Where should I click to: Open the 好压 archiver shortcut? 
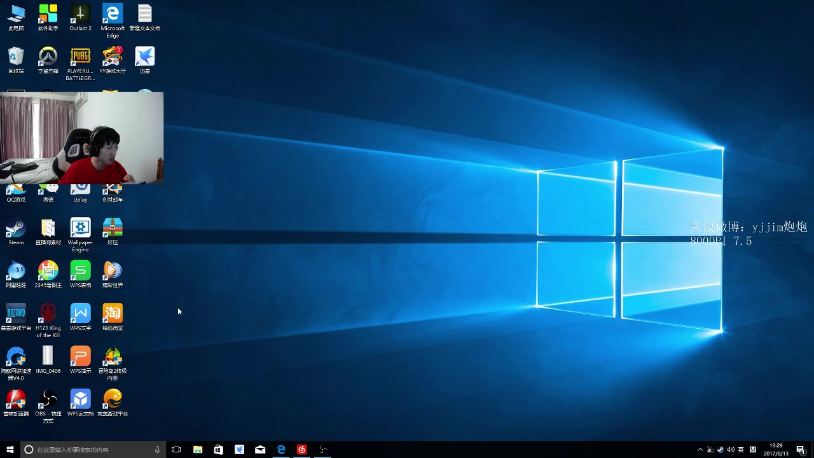pyautogui.click(x=113, y=232)
